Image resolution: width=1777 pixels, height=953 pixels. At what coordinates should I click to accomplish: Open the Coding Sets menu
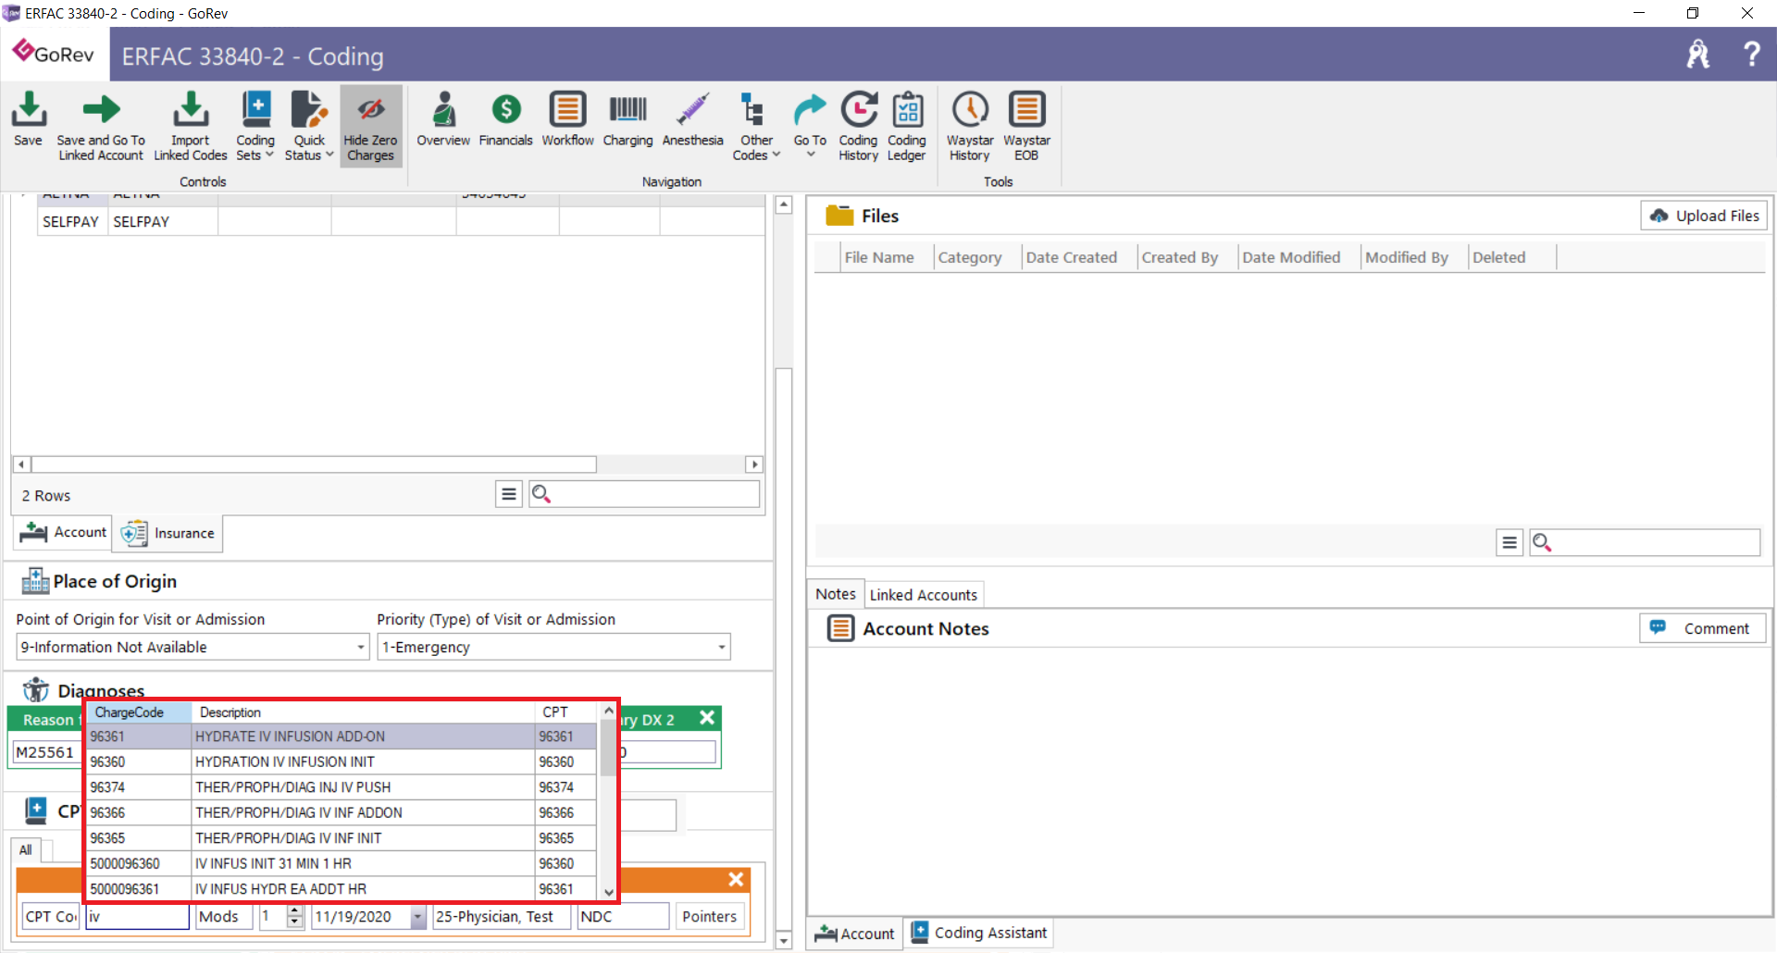(x=255, y=126)
